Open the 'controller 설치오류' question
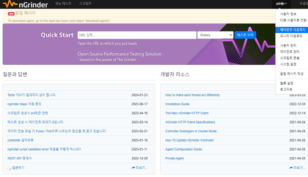This screenshot has height=177, width=308. (20, 140)
